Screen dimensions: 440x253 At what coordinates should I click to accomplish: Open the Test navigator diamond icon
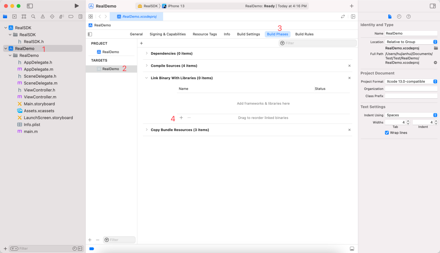(x=52, y=17)
